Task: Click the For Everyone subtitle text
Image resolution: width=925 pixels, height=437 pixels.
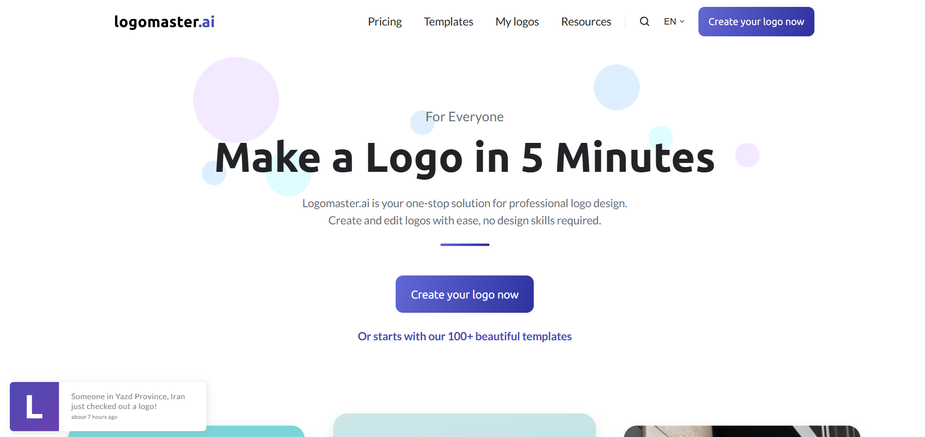Action: coord(464,117)
